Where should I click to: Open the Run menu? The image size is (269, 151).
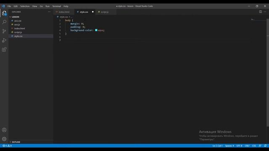click(47, 6)
